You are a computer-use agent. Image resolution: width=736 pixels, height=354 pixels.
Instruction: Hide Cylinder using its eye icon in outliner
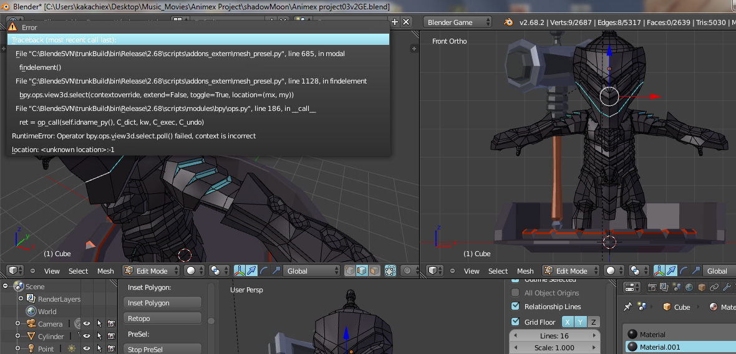[x=86, y=336]
